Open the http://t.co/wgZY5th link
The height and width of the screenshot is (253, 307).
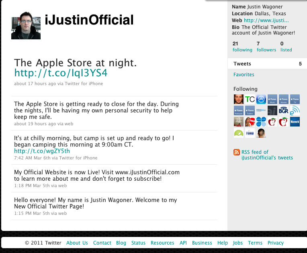click(42, 151)
